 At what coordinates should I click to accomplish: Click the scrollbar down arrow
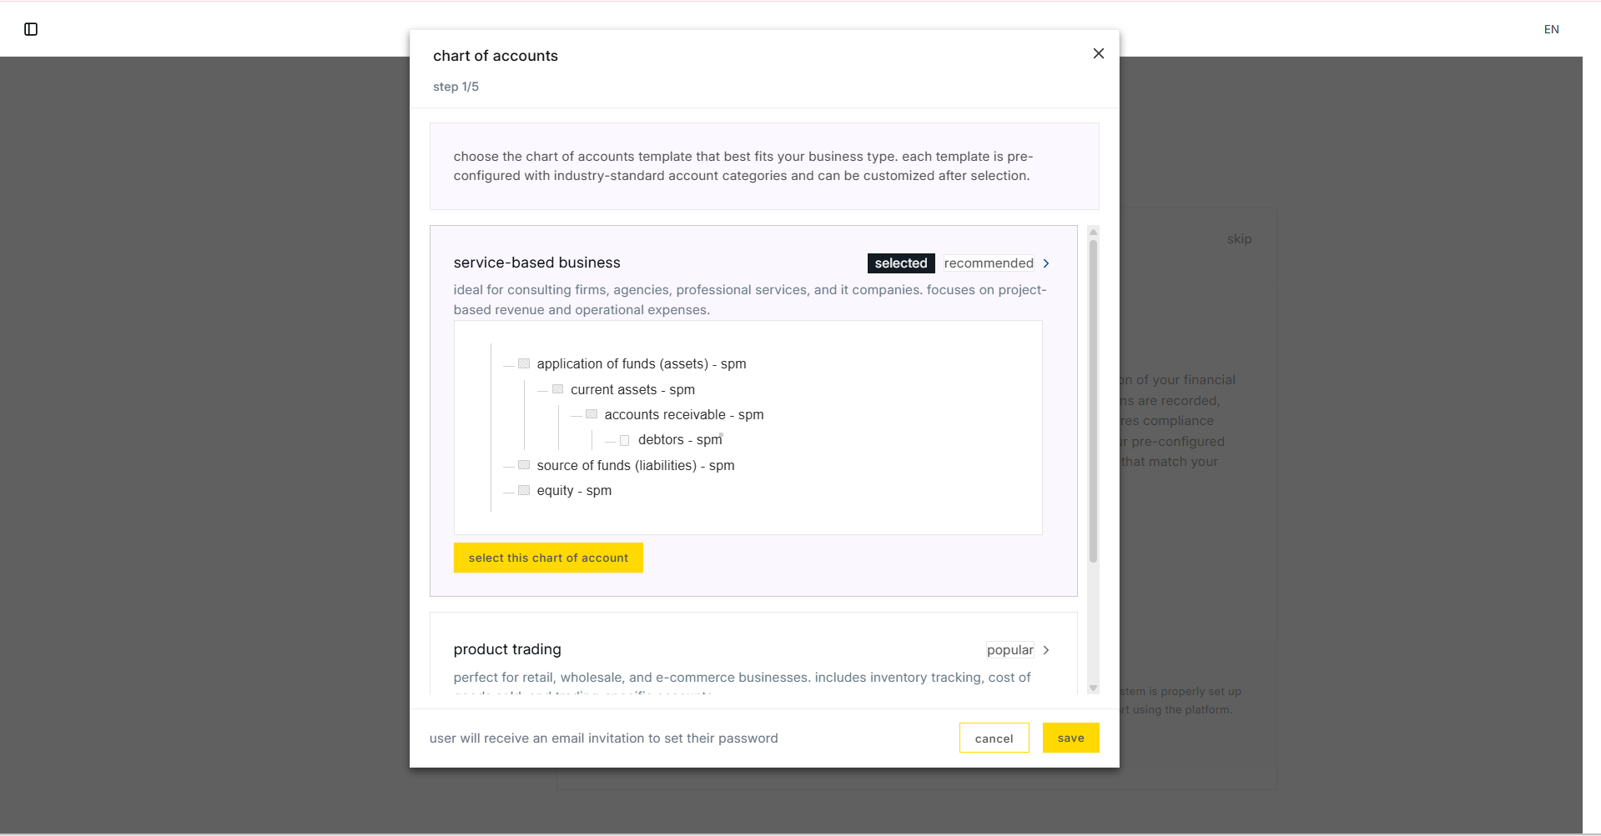click(1093, 688)
